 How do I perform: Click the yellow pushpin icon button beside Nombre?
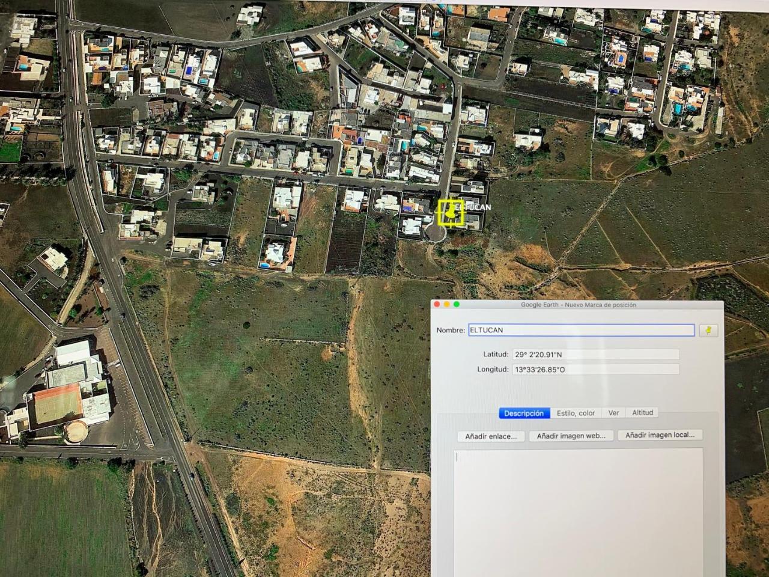point(708,331)
